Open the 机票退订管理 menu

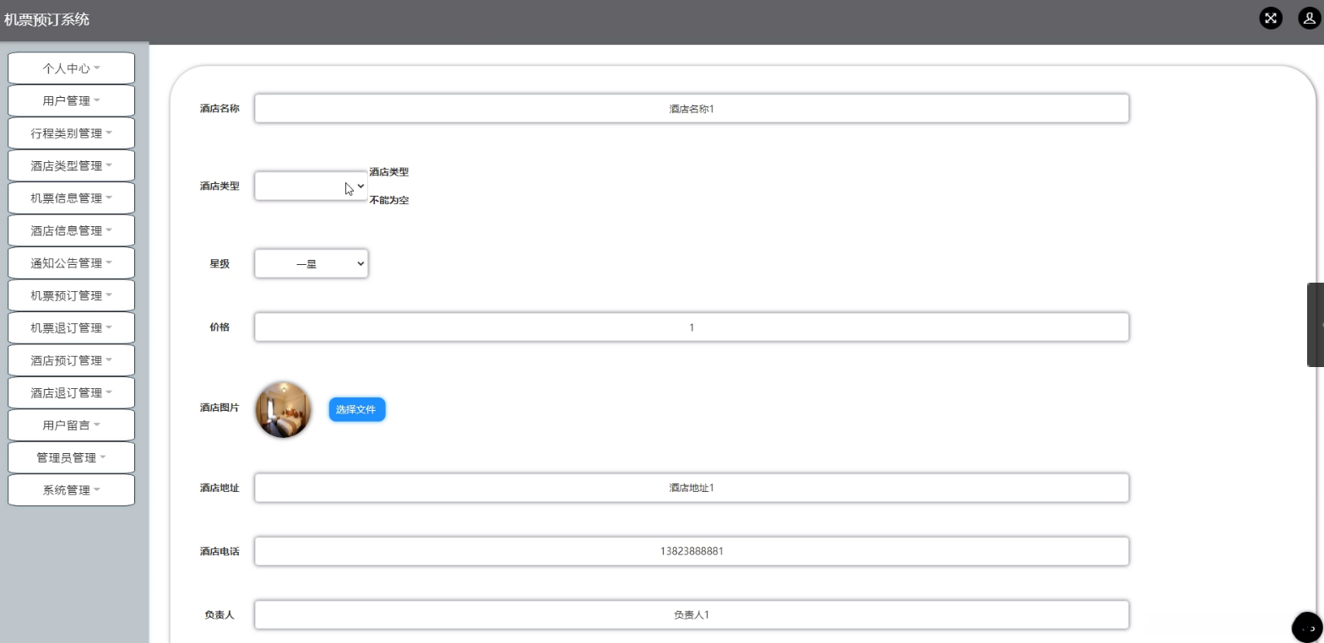click(71, 328)
